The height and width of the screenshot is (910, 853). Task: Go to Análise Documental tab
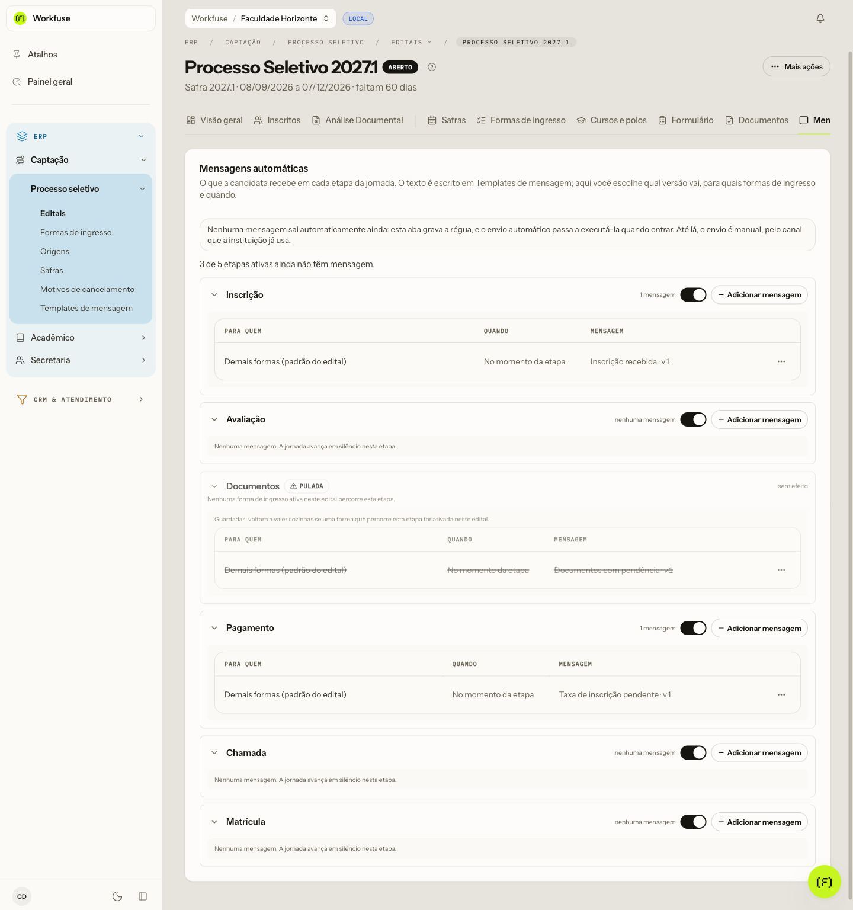[358, 120]
